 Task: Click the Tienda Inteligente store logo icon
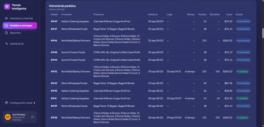click(x=7, y=7)
